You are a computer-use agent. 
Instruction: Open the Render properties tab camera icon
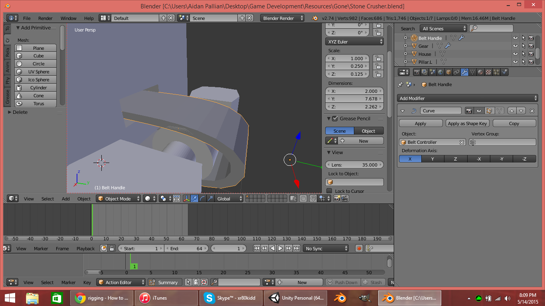click(417, 72)
